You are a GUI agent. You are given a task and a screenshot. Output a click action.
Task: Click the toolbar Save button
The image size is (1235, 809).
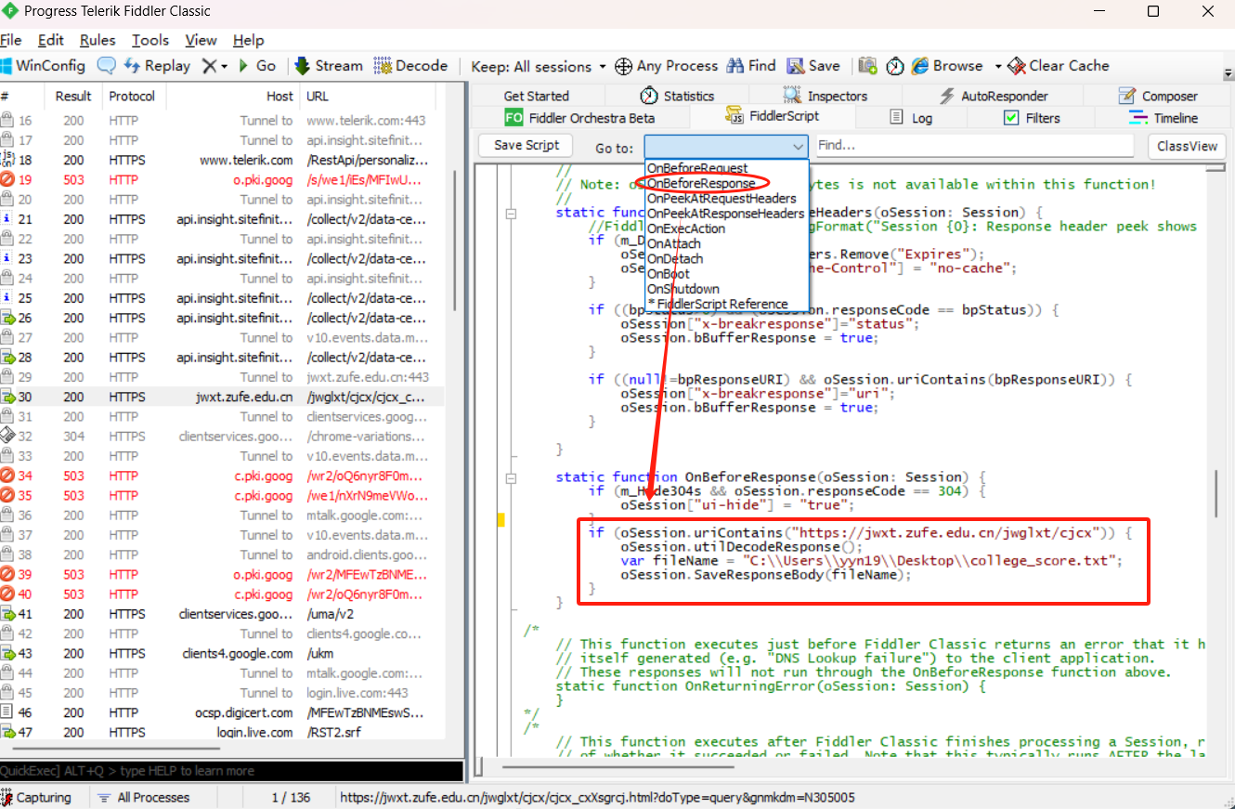813,66
